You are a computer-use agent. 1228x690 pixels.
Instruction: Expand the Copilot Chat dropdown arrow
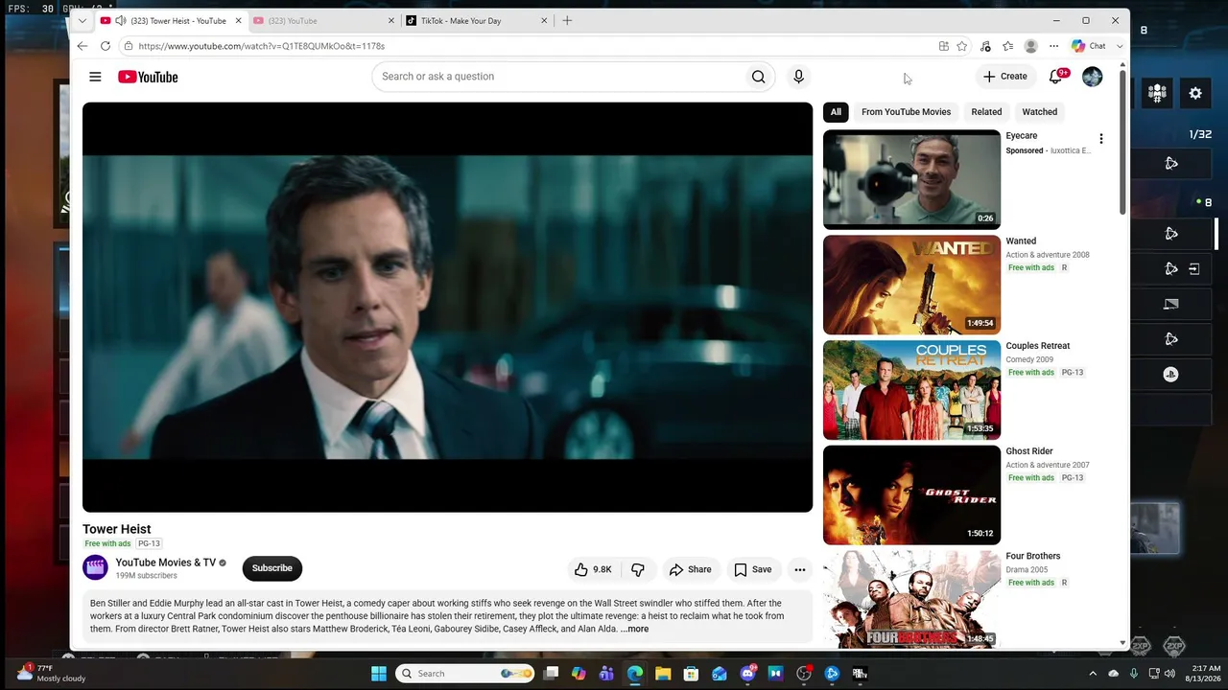[1120, 46]
